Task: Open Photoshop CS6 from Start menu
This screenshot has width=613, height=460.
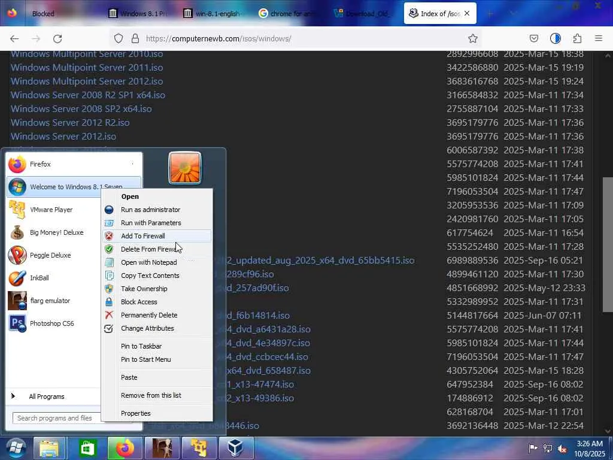Action: coord(51,323)
